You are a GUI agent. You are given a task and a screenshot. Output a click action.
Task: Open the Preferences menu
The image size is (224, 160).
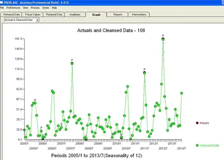pos(13,8)
